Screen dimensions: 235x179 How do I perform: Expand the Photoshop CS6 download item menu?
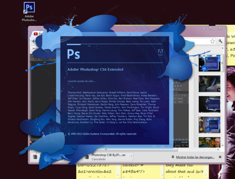[132, 156]
